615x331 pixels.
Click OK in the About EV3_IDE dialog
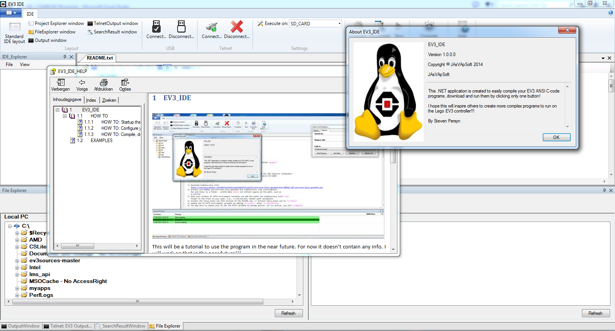click(x=556, y=137)
